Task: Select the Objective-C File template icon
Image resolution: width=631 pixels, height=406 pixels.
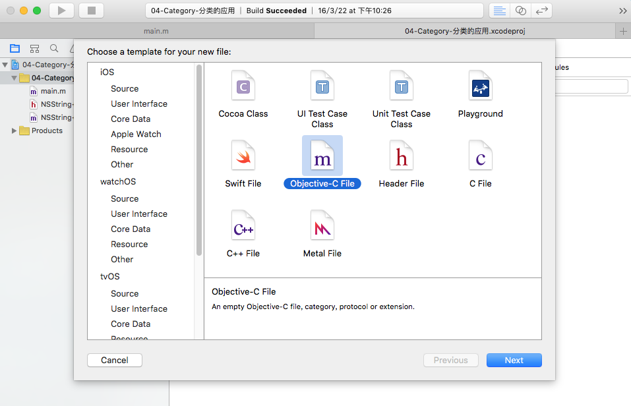Action: (322, 156)
